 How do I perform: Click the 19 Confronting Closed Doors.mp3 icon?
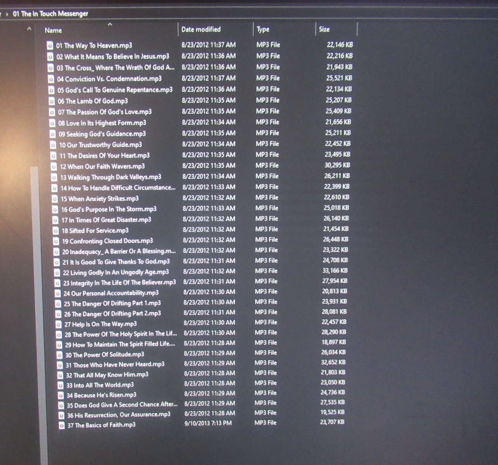pyautogui.click(x=56, y=241)
